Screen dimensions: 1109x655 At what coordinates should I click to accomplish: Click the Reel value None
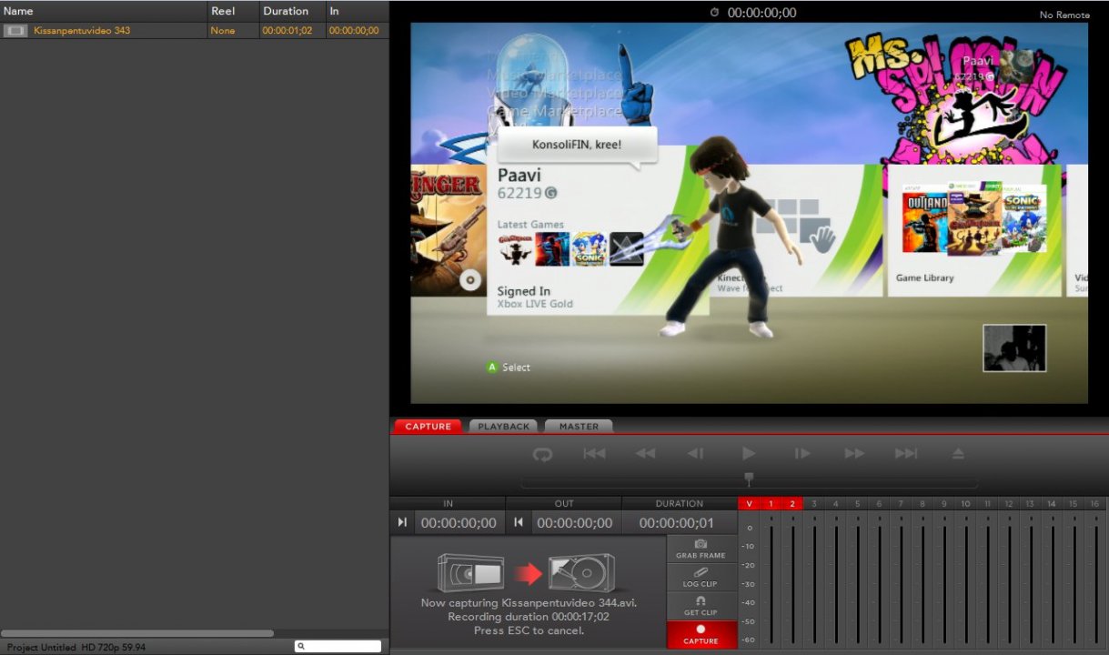tap(222, 30)
